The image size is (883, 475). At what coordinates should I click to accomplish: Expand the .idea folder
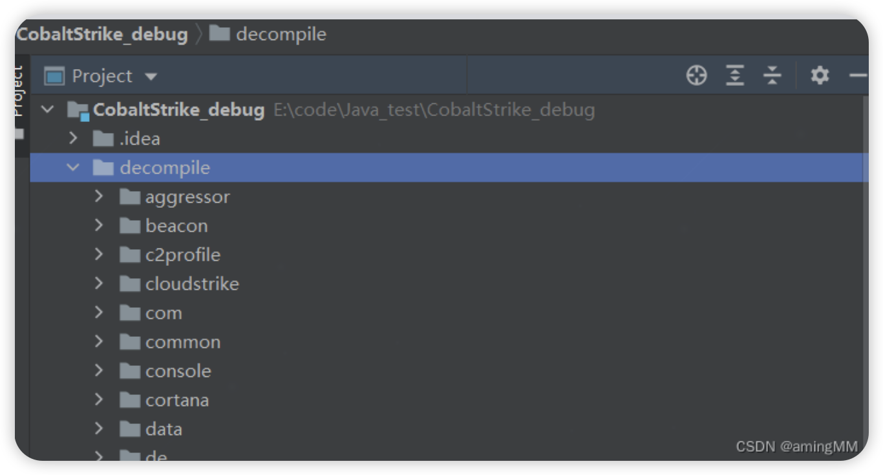(73, 138)
